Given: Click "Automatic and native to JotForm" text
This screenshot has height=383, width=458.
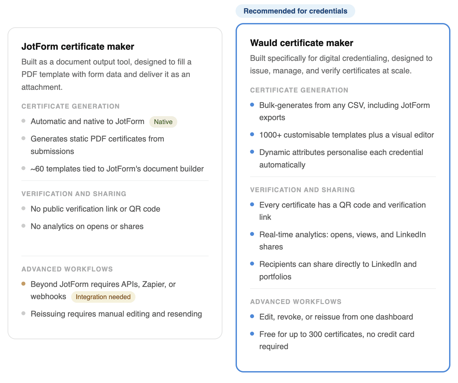Looking at the screenshot, I should [88, 121].
